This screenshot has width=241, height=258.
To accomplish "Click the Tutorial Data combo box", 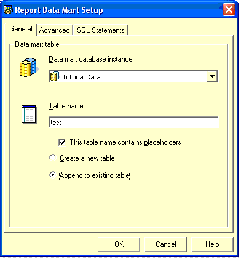I will (133, 76).
